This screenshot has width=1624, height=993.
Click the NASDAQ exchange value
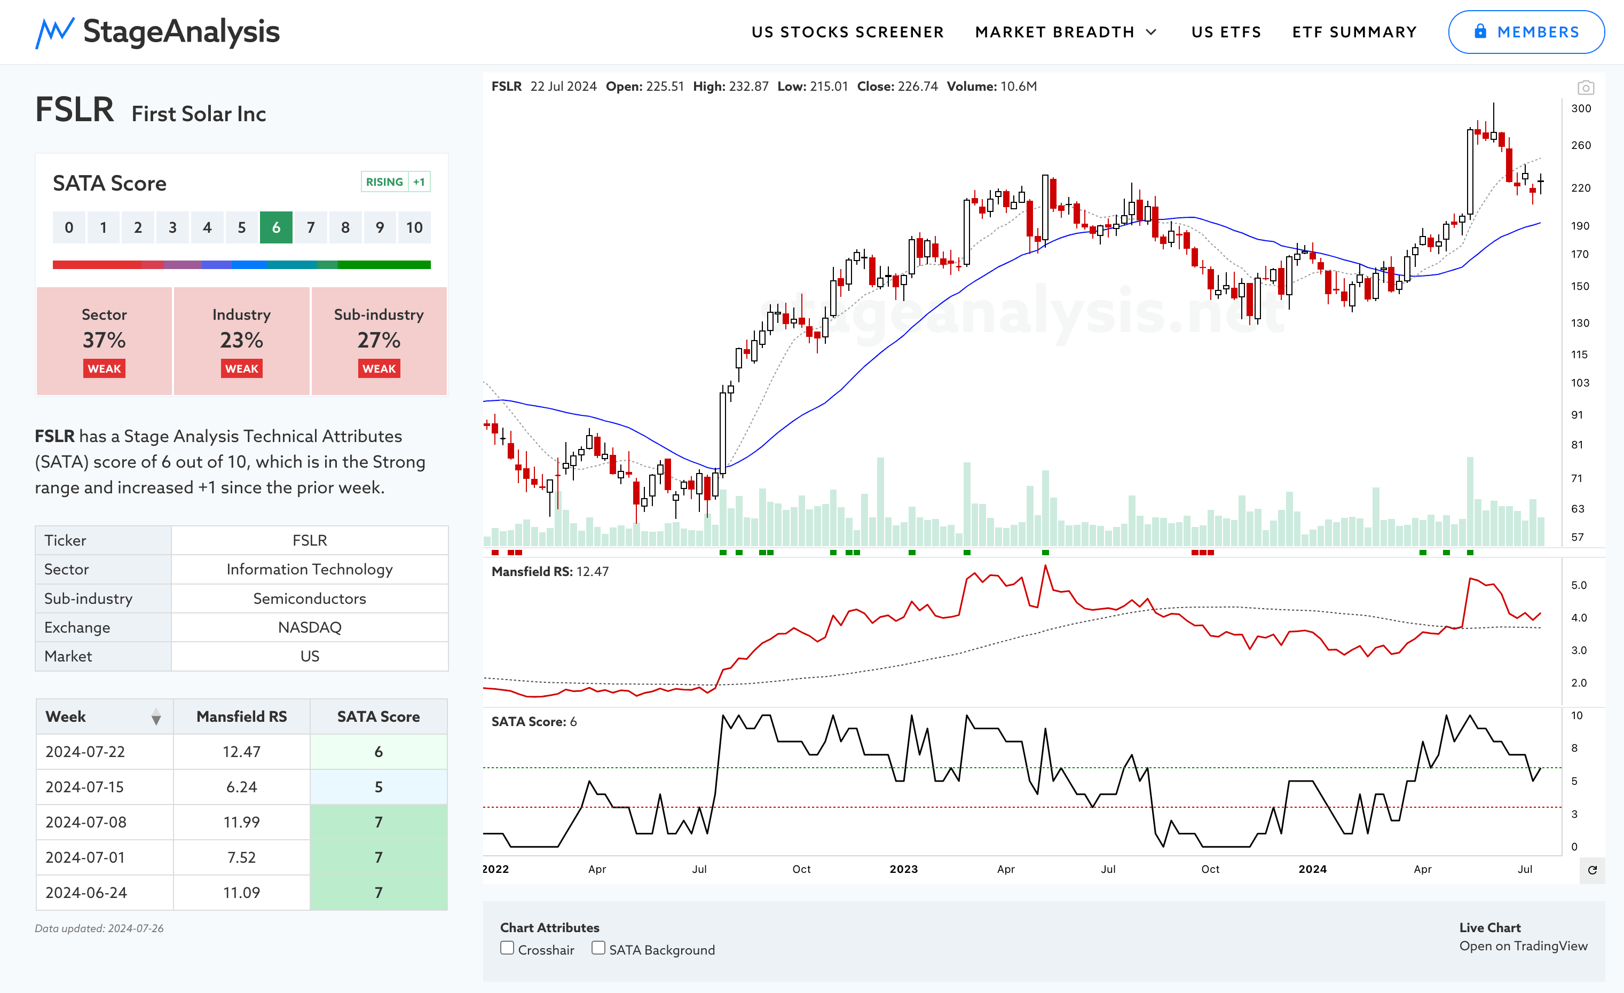[x=310, y=627]
